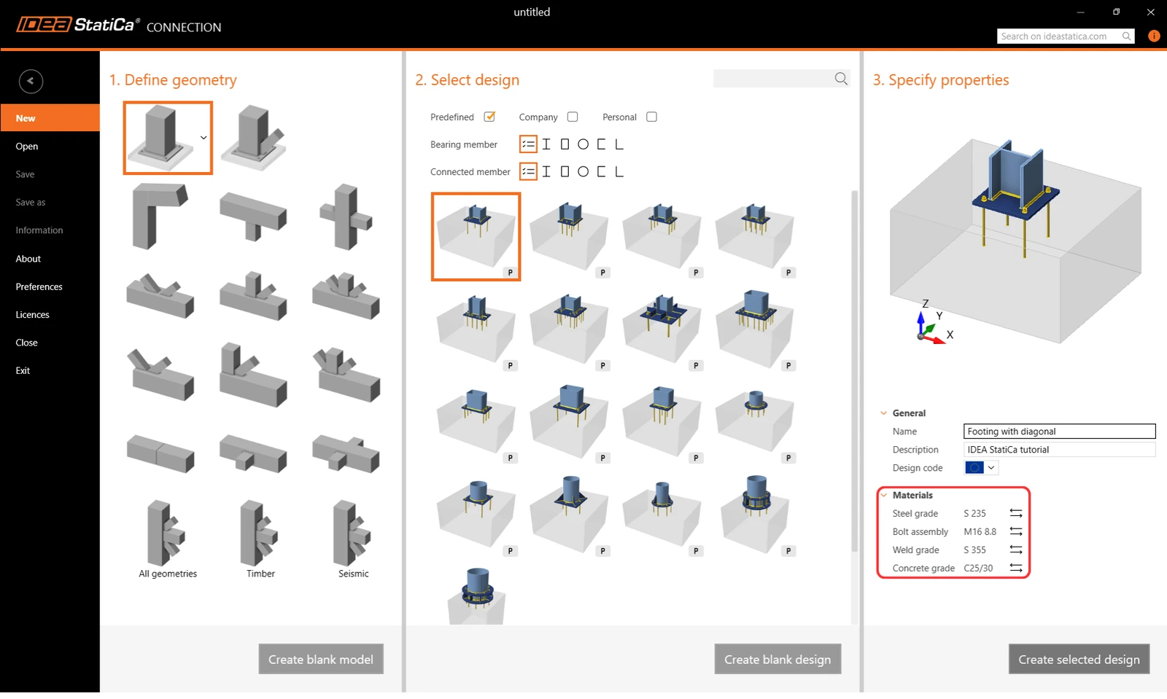Select angle L-section for Connected member

[x=619, y=172]
